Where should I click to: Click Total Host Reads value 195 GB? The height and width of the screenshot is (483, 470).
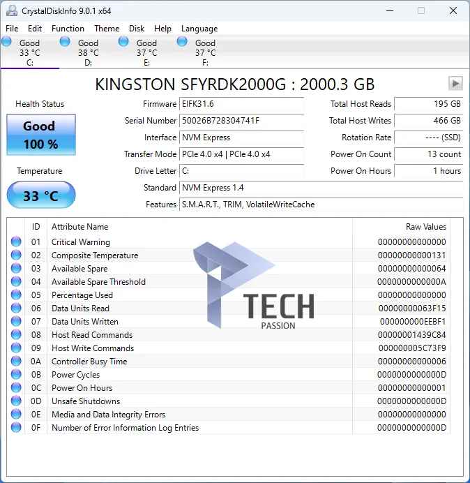coord(428,104)
